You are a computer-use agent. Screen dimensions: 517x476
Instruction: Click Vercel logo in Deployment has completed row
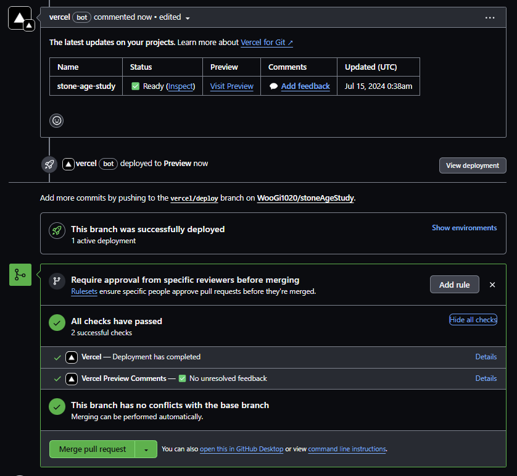[x=72, y=357]
